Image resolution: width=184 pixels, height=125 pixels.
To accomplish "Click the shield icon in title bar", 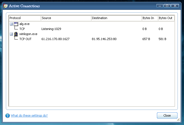I will (x=6, y=6).
